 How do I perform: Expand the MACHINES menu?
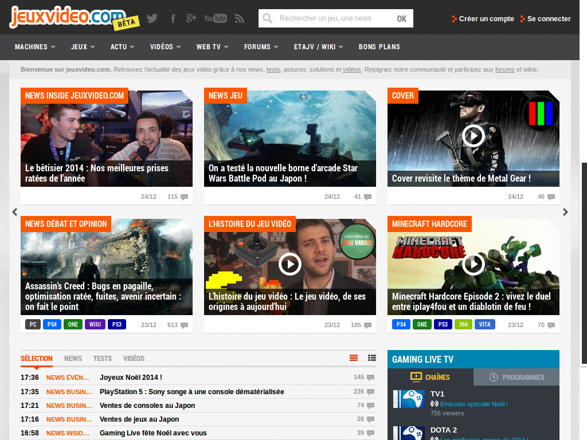coord(35,47)
